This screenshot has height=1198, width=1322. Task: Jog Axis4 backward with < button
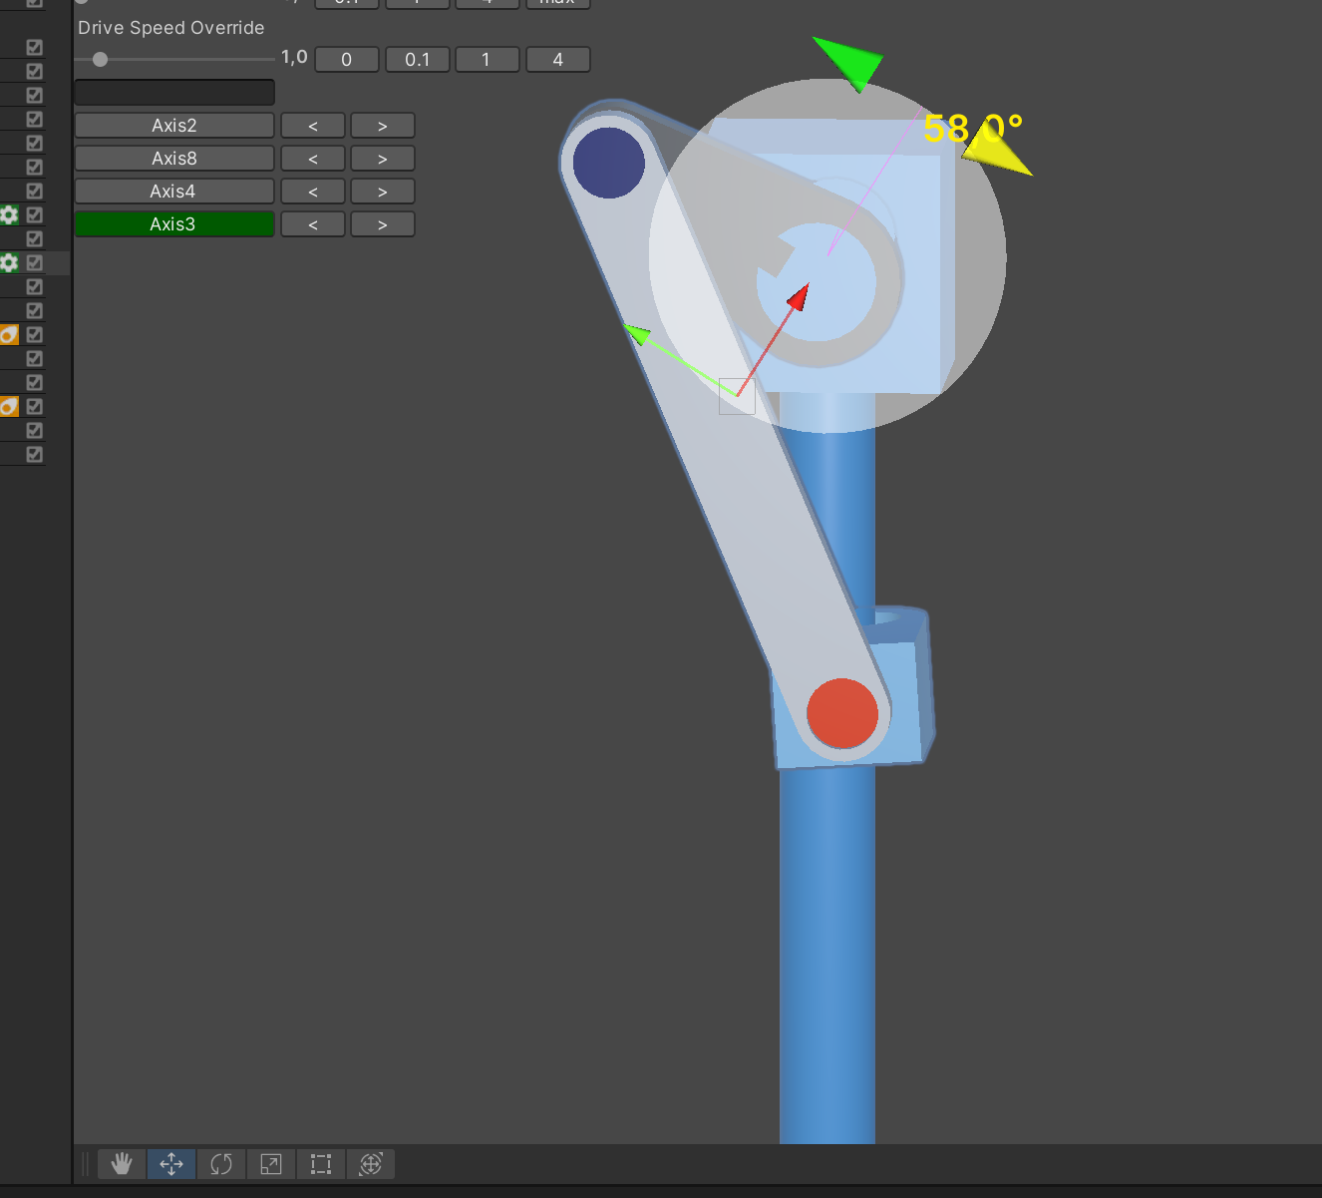[x=313, y=192]
